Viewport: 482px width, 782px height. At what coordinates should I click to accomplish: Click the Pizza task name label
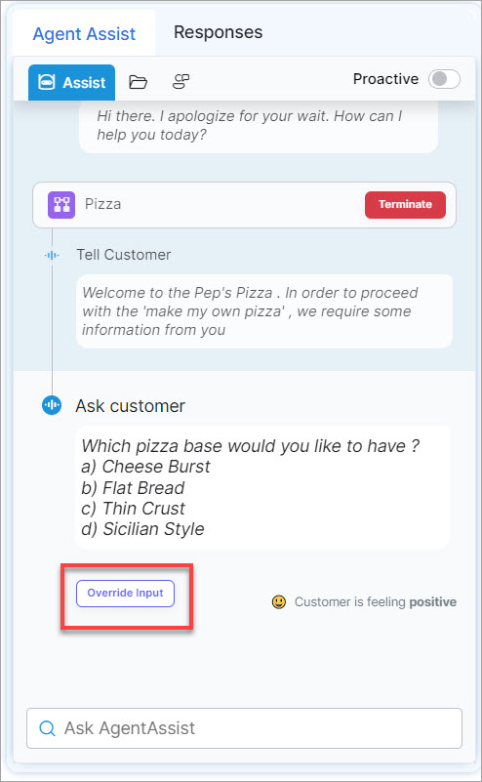point(102,204)
